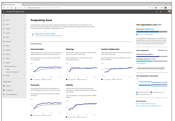Expand the Users chevron
Image resolution: width=175 pixels, height=121 pixels.
tap(24, 24)
